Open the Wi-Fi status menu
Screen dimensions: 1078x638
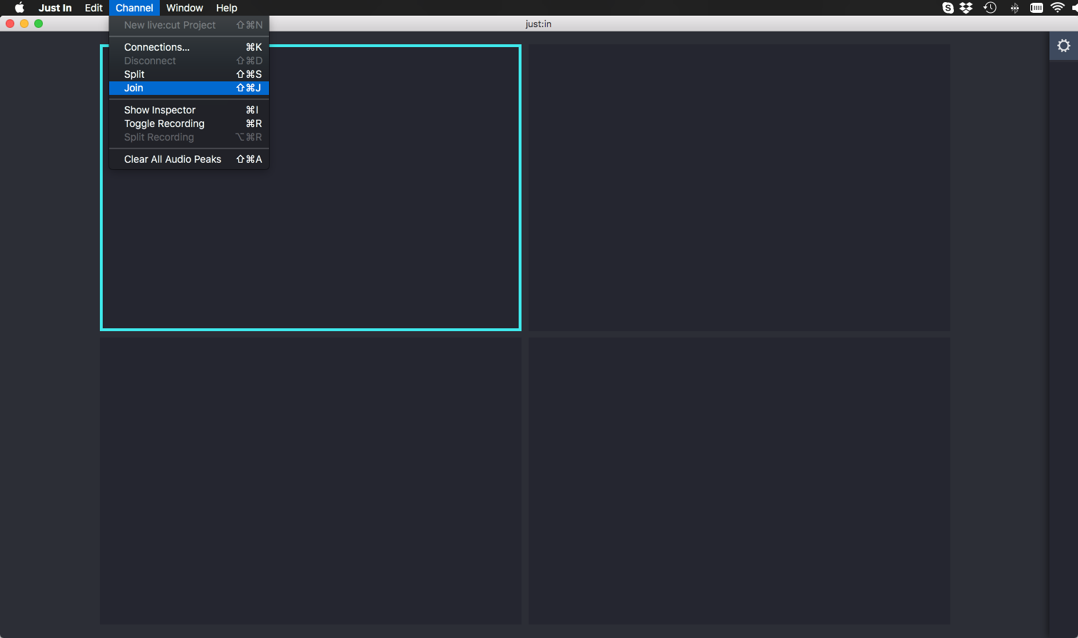tap(1057, 8)
